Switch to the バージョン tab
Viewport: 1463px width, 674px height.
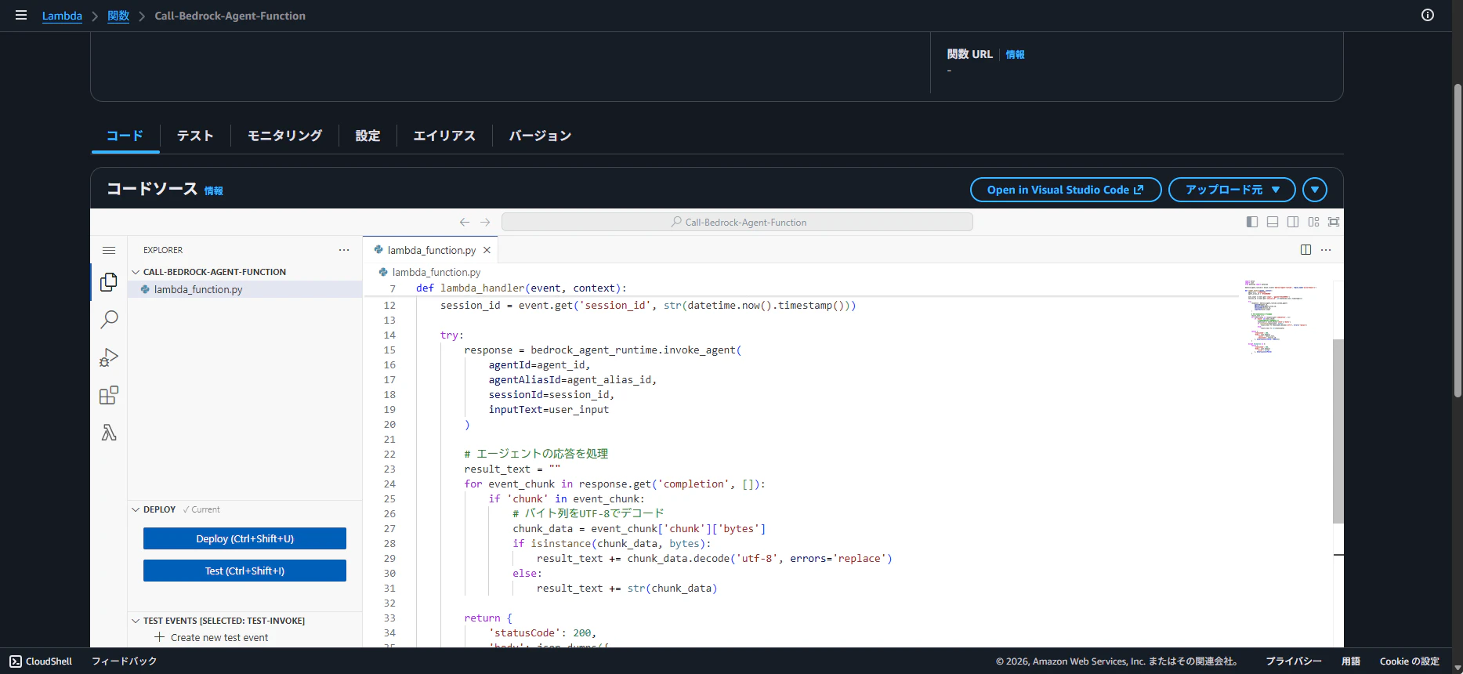(540, 136)
